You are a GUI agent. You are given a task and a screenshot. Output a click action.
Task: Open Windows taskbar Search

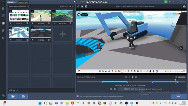[46, 103]
